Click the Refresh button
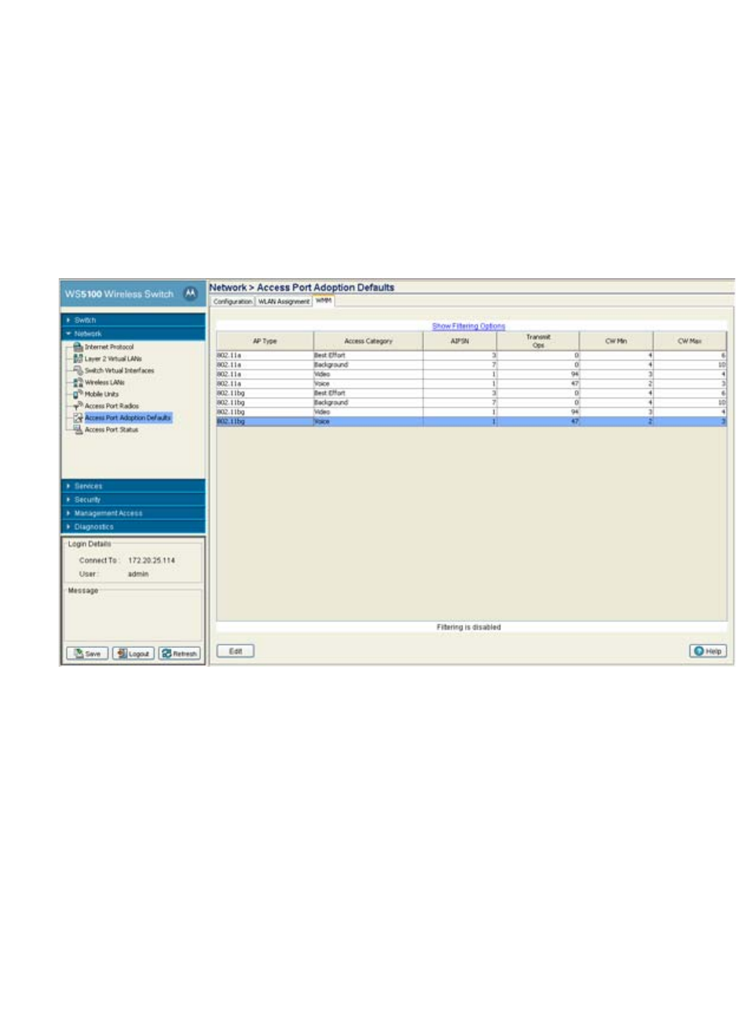736x1019 pixels. 180,653
